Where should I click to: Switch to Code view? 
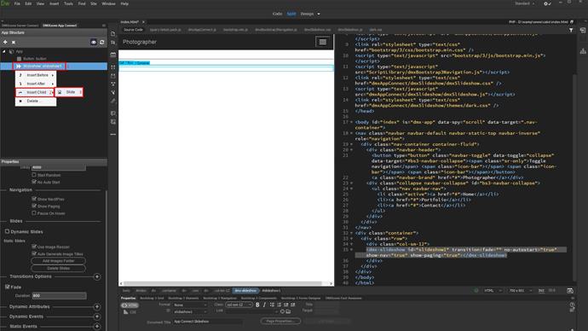(x=277, y=14)
